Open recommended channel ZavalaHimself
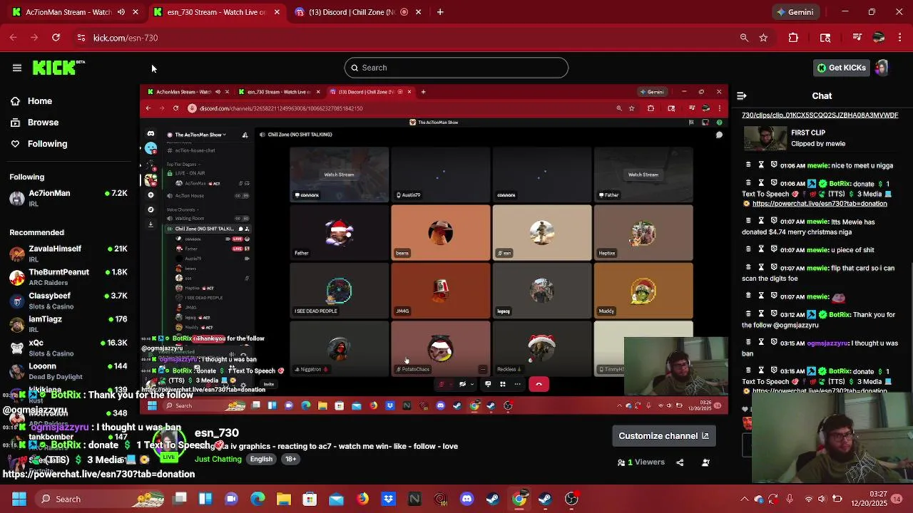This screenshot has width=913, height=513. click(x=68, y=254)
